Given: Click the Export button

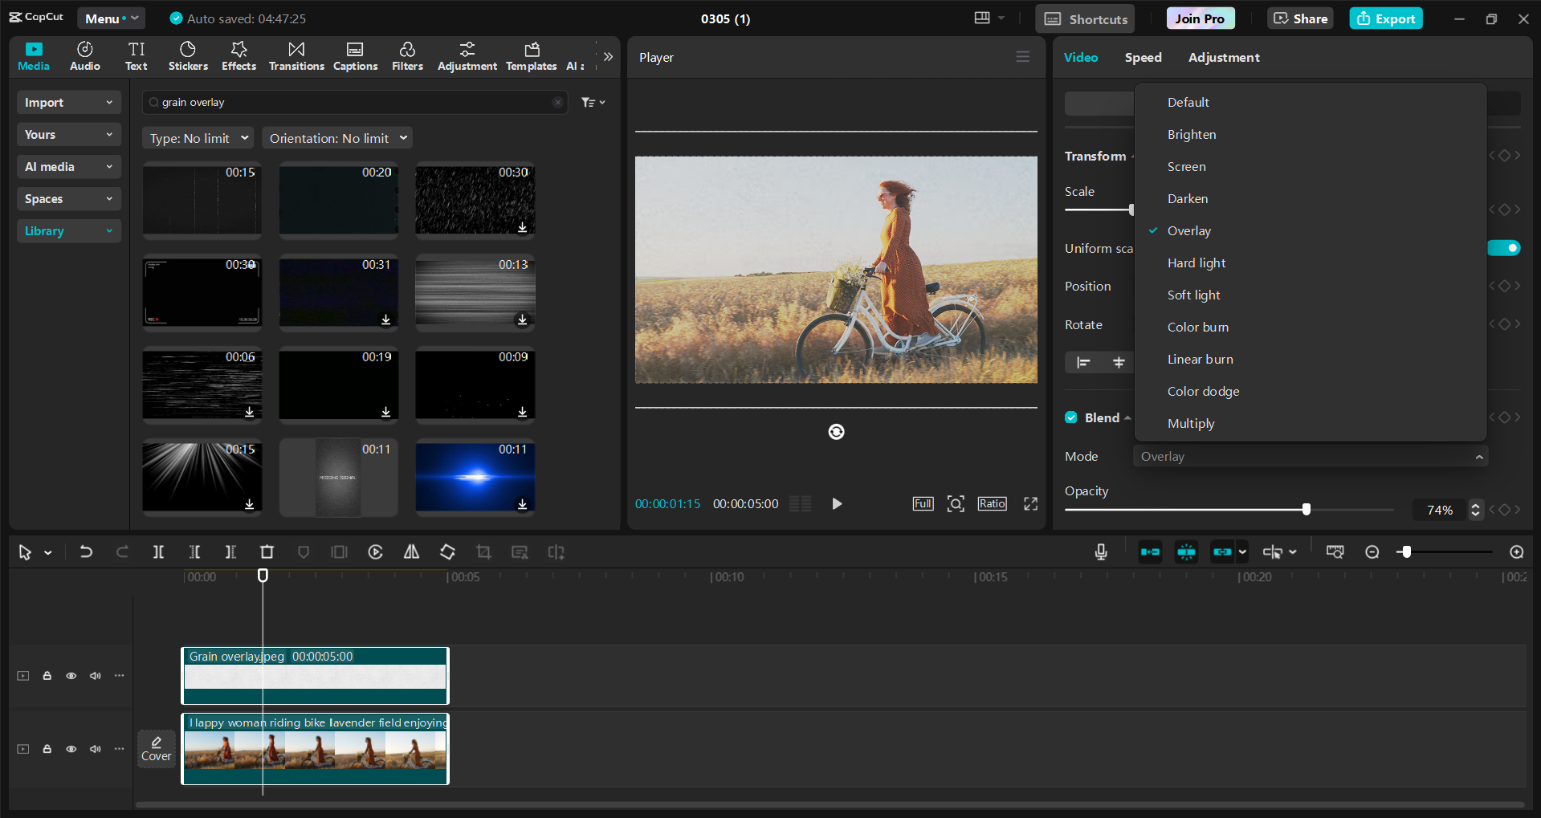Looking at the screenshot, I should point(1384,18).
